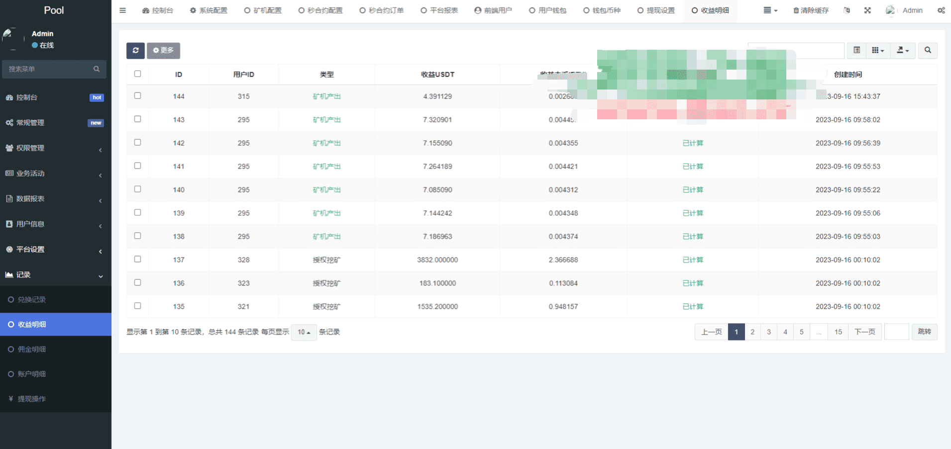Click the search magnifier icon in table toolbar
Viewport: 951px width, 449px height.
point(928,50)
